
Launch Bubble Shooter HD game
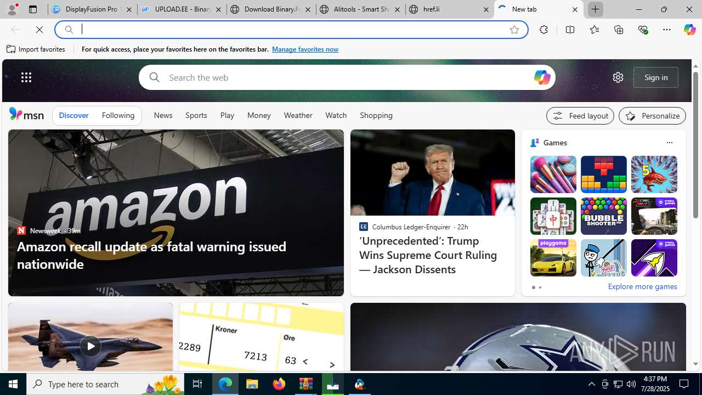tap(603, 216)
